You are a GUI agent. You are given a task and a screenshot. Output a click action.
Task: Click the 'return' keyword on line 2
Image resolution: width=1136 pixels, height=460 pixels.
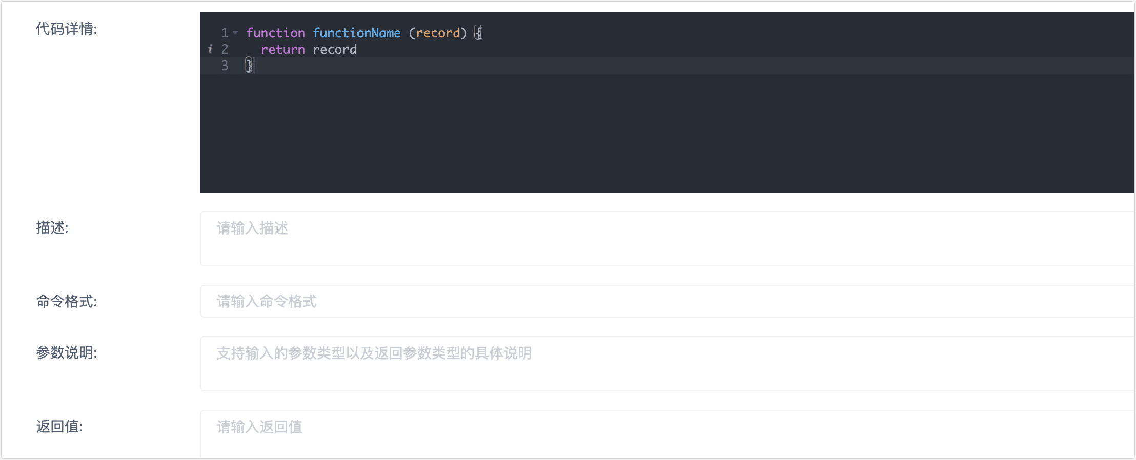pos(282,49)
